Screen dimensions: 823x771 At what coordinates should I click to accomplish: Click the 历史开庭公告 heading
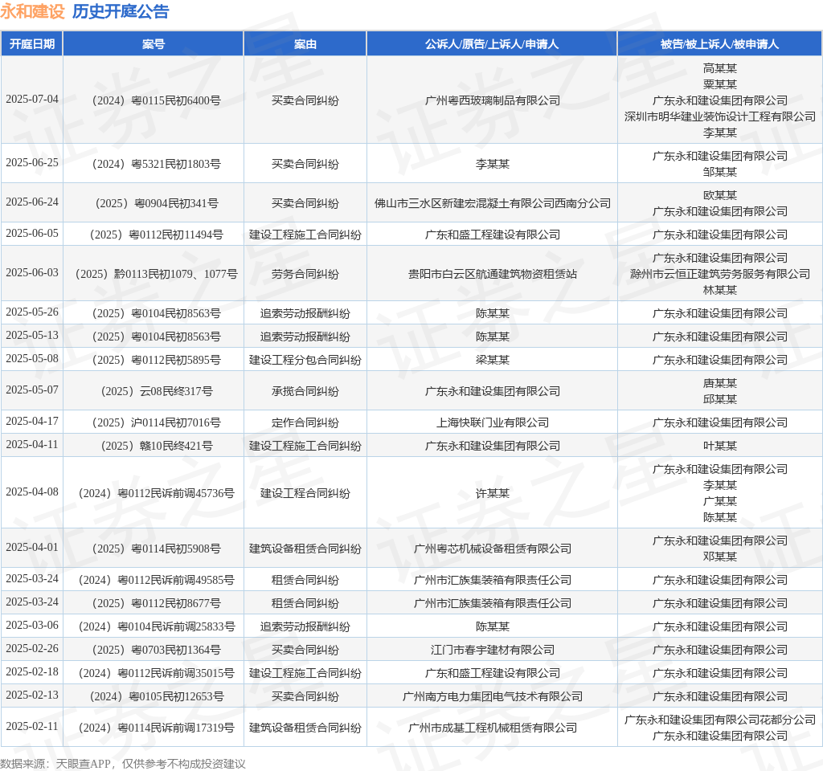pyautogui.click(x=121, y=11)
